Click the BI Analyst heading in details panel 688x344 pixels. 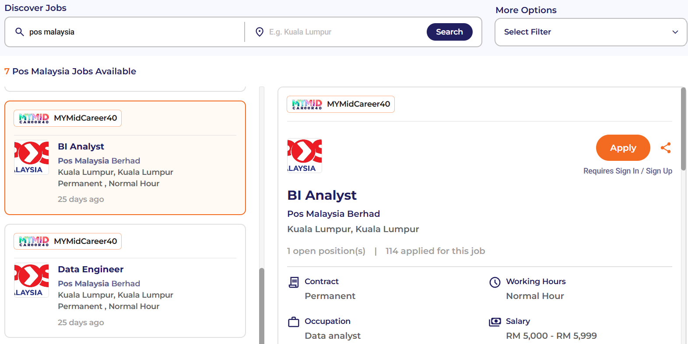click(322, 195)
